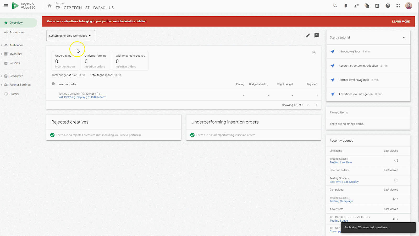Collapse the Start a tutorial panel
Image resolution: width=419 pixels, height=236 pixels.
(x=404, y=37)
